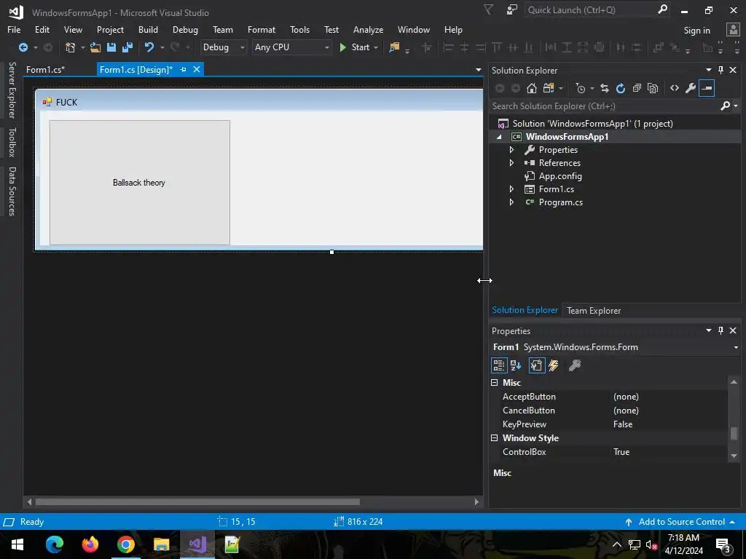Collapse the Misc category in Properties
This screenshot has width=746, height=559.
495,383
